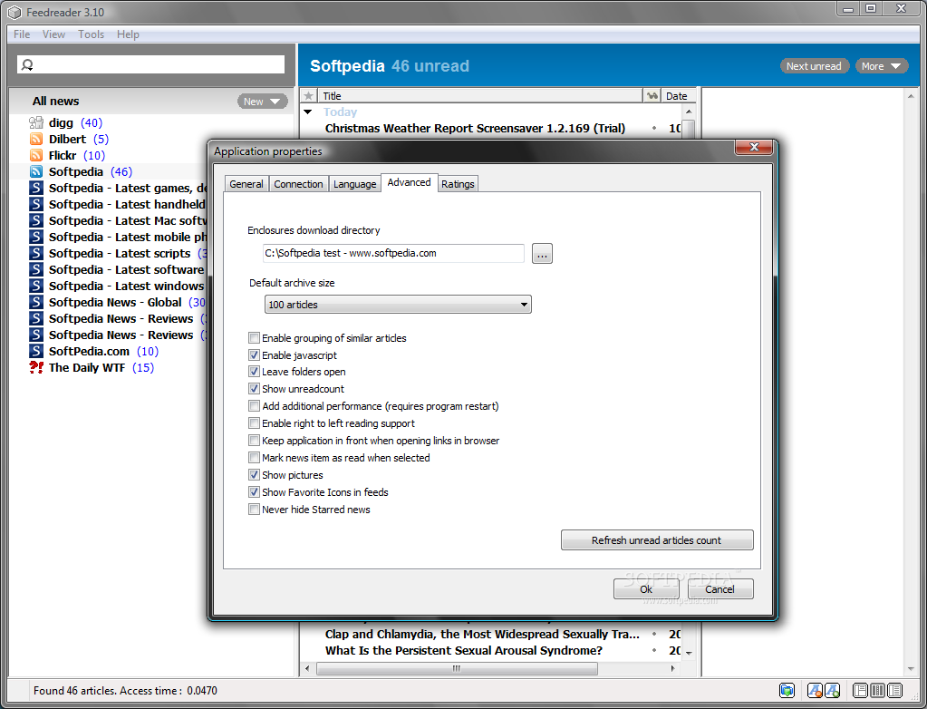Decrease font size with the A-minus icon
Screen dimensions: 927x709
[x=815, y=690]
